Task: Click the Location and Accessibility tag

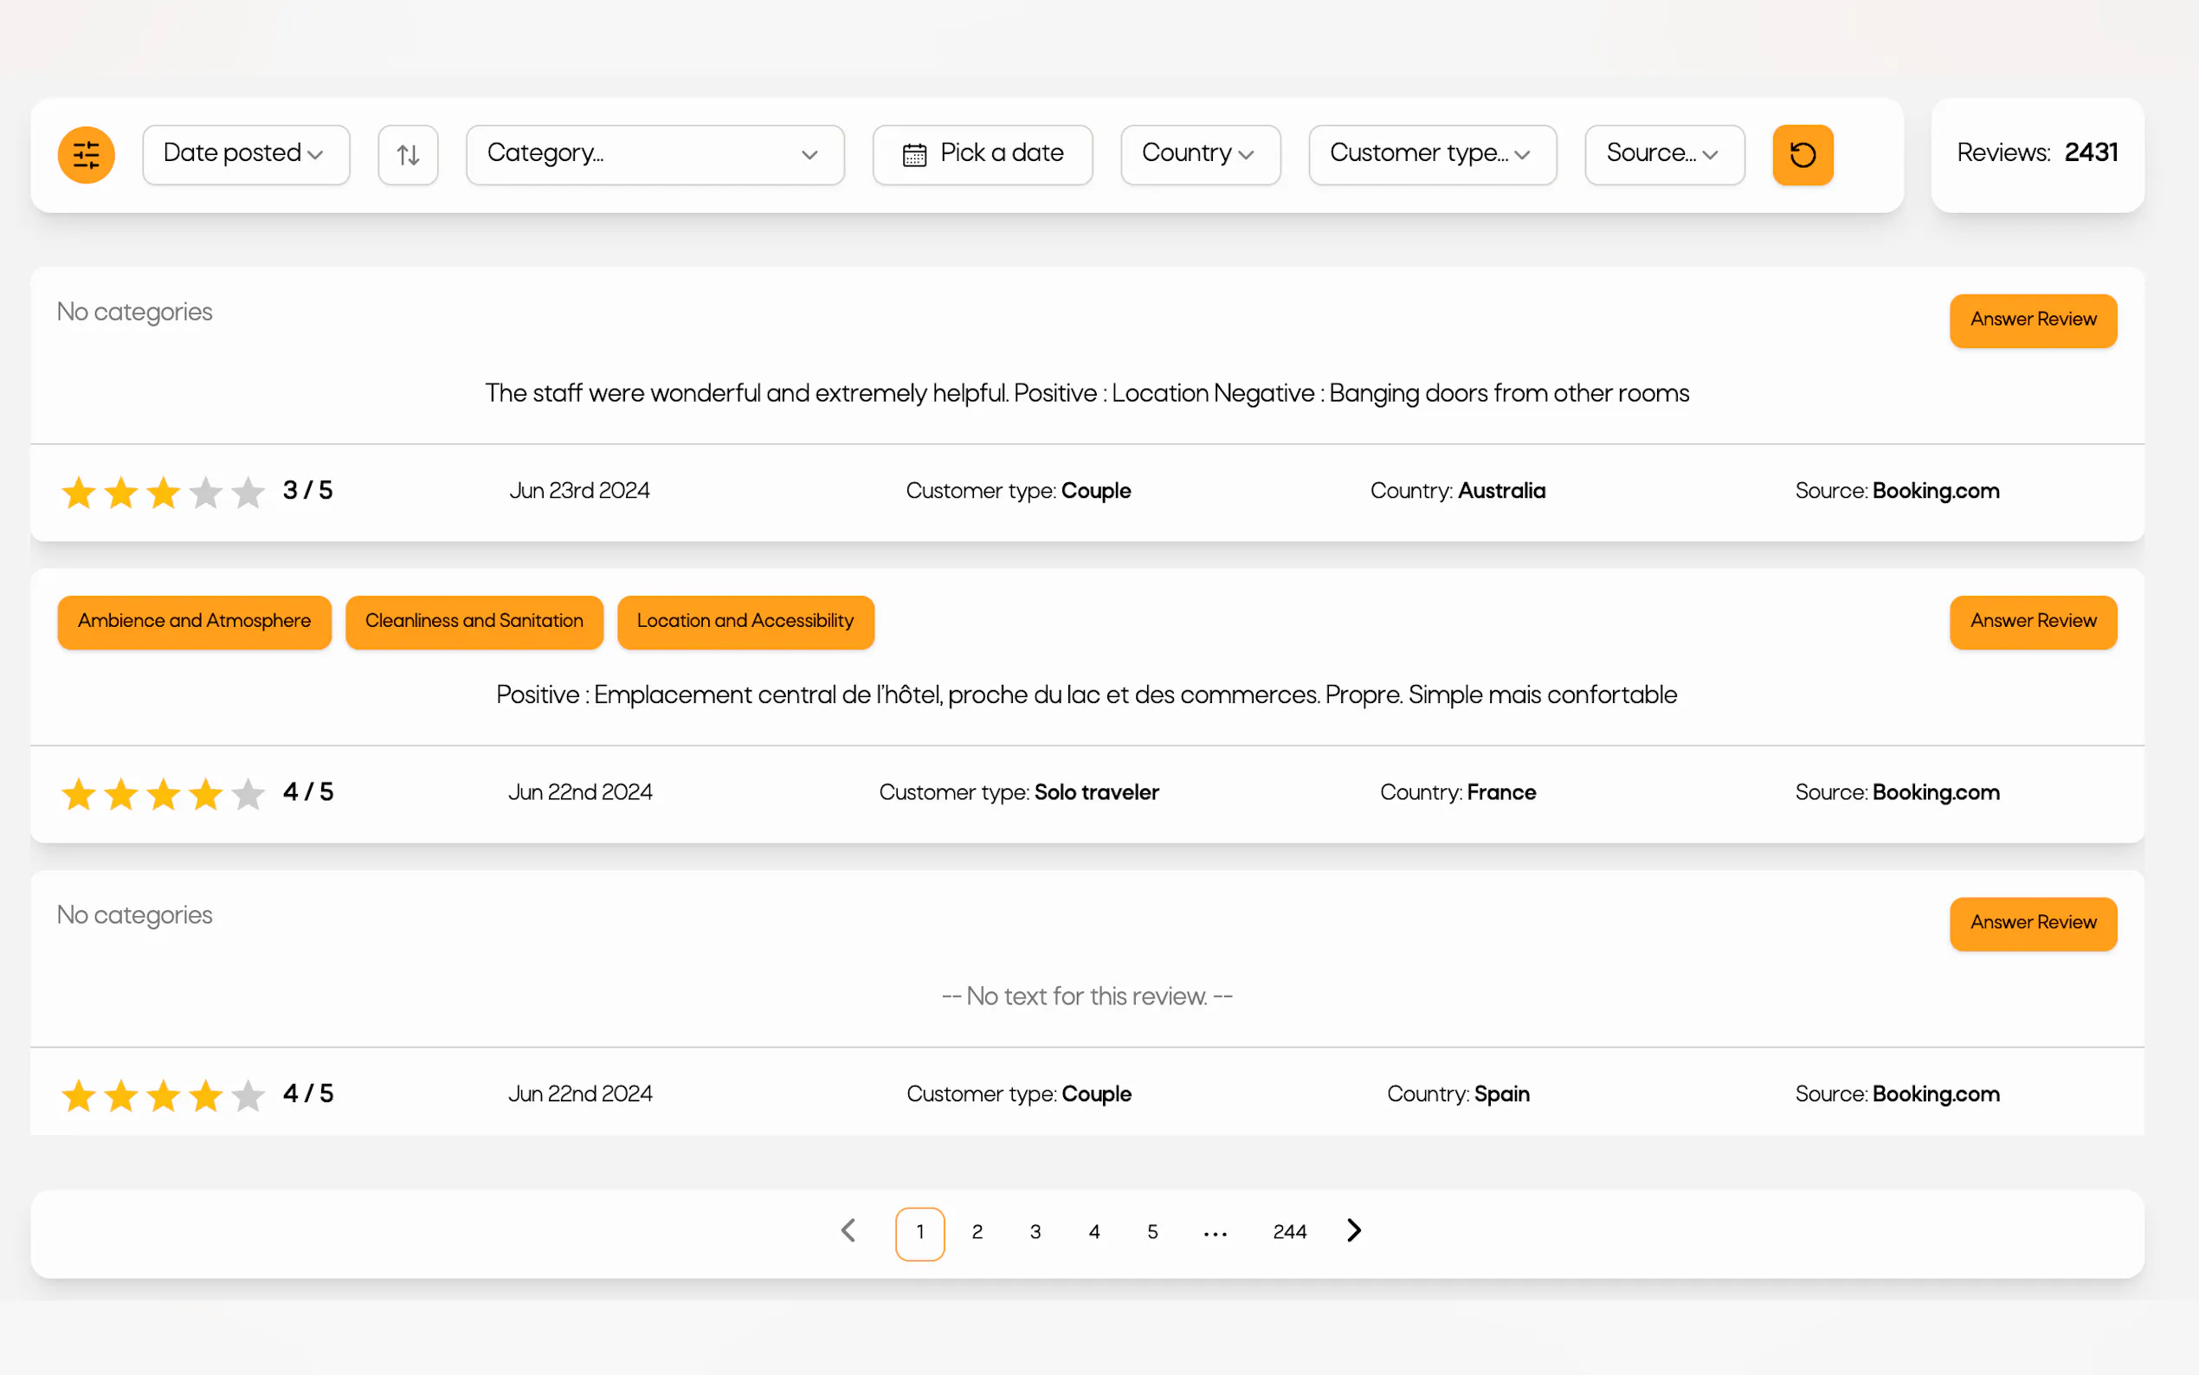Action: [x=745, y=622]
